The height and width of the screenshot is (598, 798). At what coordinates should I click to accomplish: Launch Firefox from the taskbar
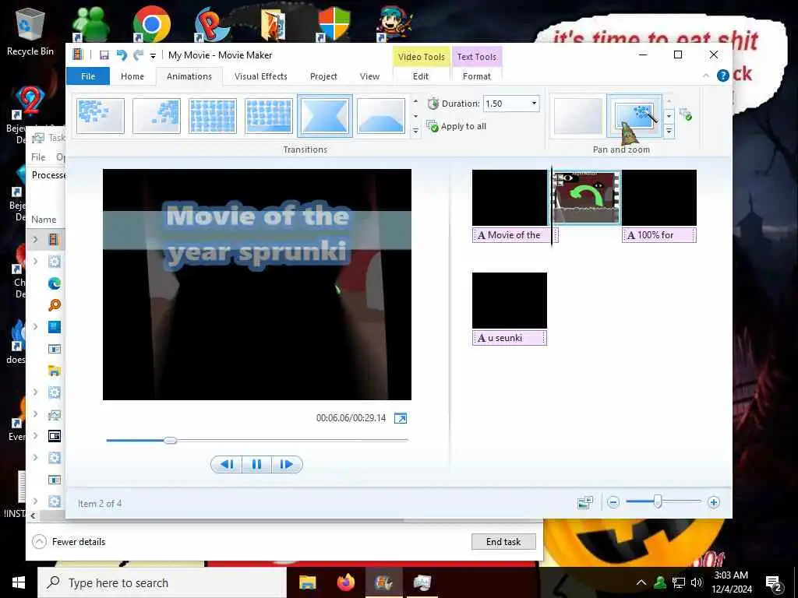pos(346,582)
